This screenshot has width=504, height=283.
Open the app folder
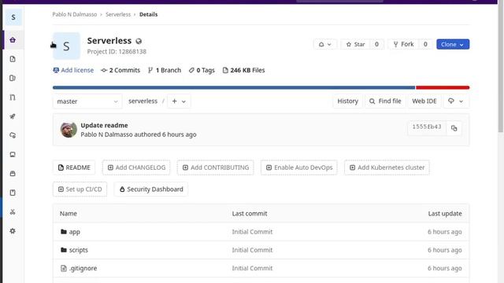pyautogui.click(x=74, y=232)
